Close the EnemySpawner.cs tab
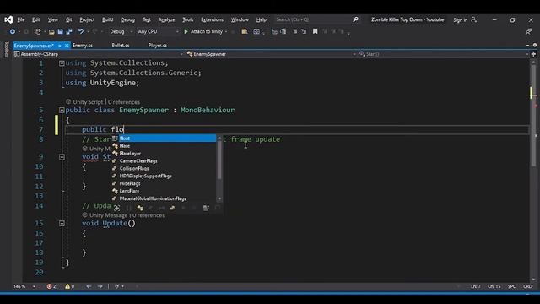Viewport: 540px width, 304px height. [x=67, y=46]
